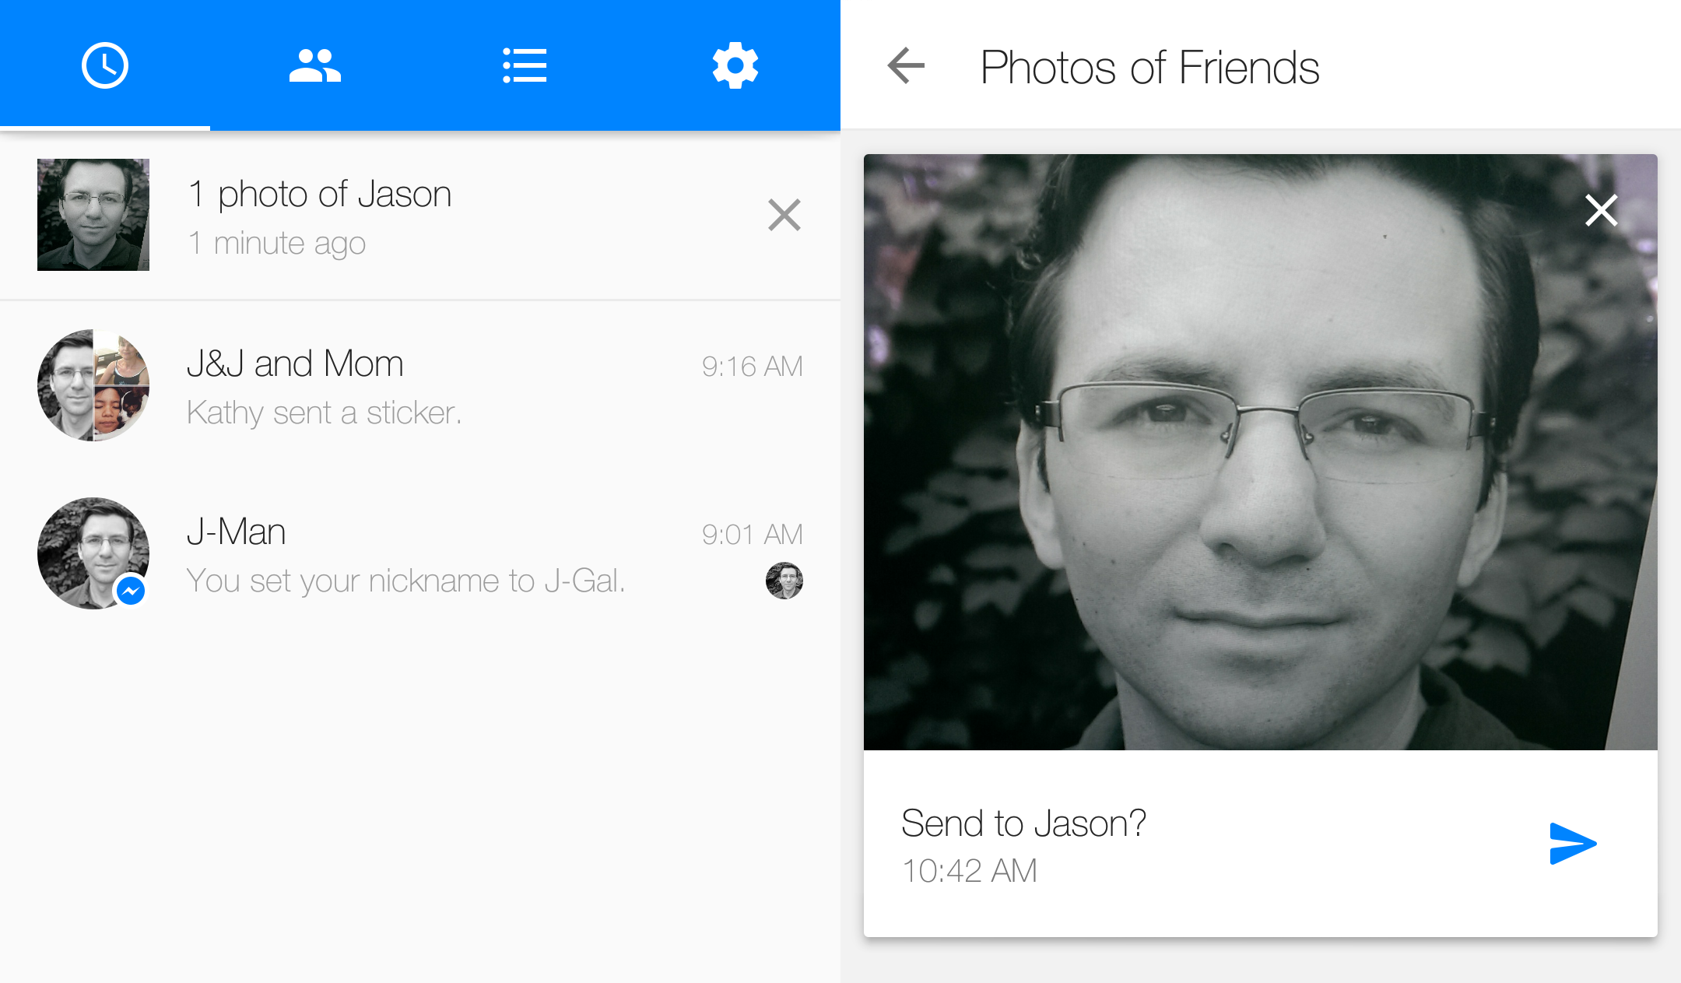Screen dimensions: 1681x983
Task: Open the Recents tab with clock icon
Action: pyautogui.click(x=105, y=65)
